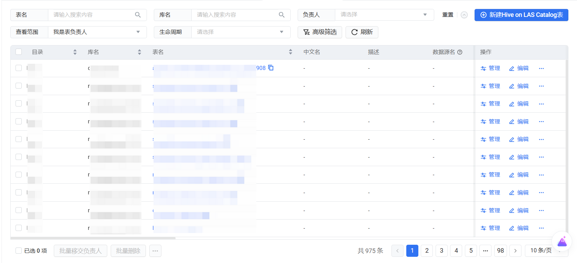Click the table's horizontal scrollbar
The height and width of the screenshot is (263, 577).
(93, 238)
